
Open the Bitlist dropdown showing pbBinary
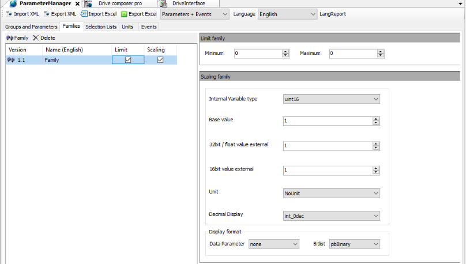click(355, 244)
